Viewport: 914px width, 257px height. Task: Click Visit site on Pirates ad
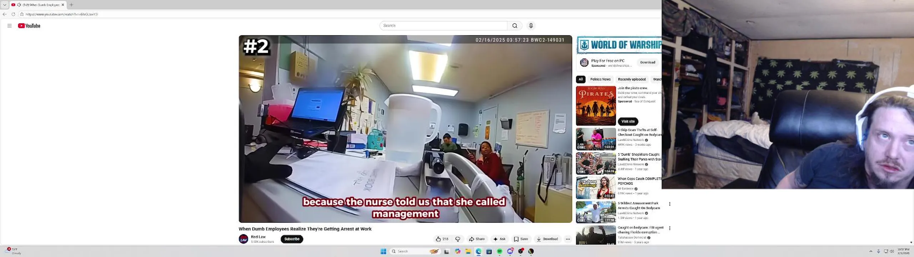(628, 121)
